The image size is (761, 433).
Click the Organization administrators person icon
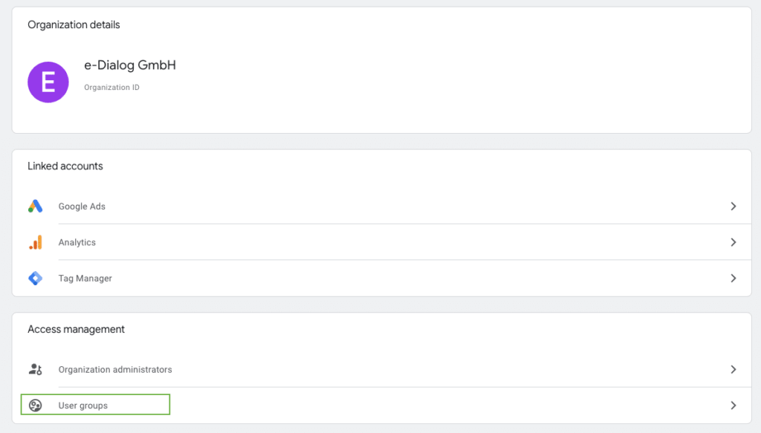point(35,369)
